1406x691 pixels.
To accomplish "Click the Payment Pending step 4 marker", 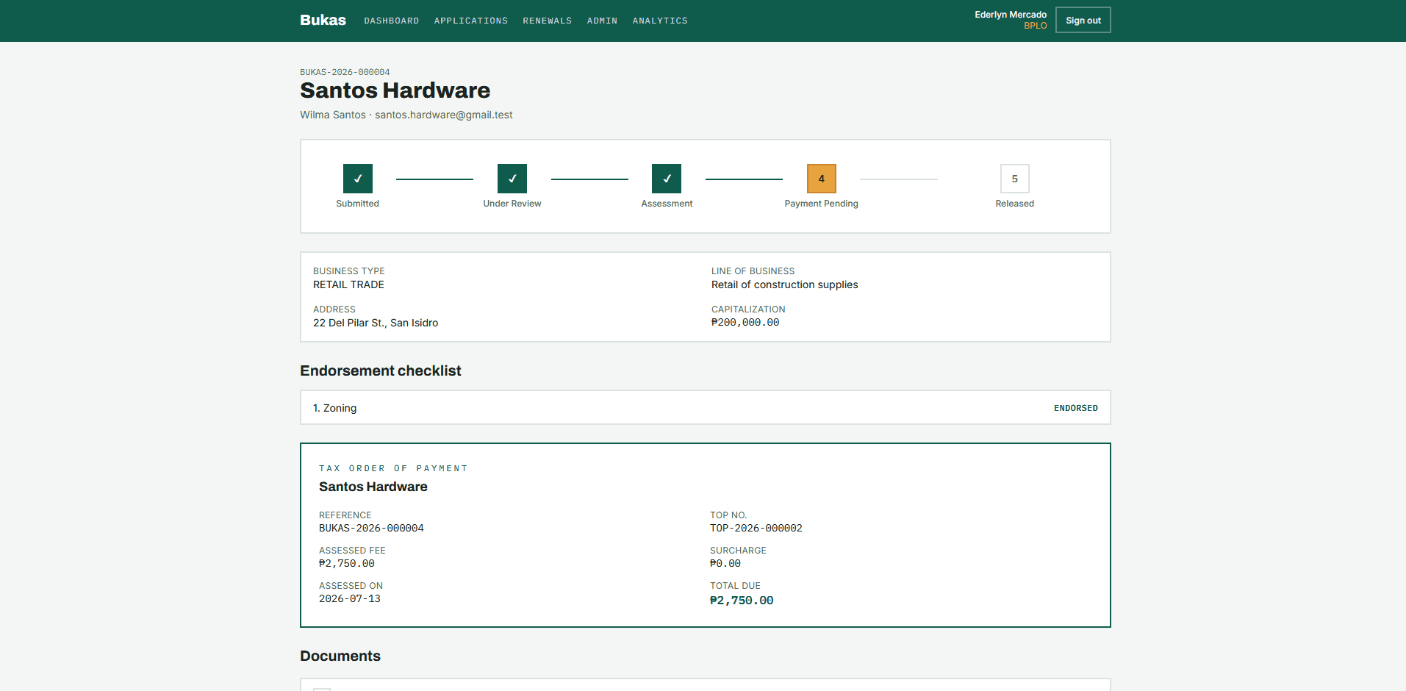I will pos(821,179).
